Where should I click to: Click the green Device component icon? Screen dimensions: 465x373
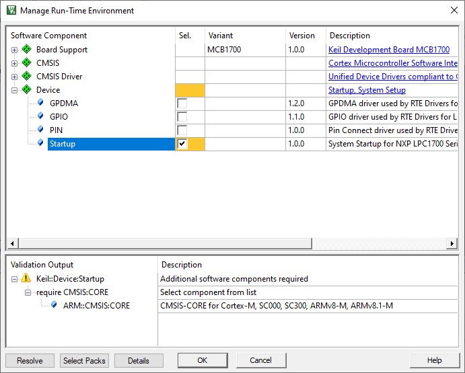point(27,90)
